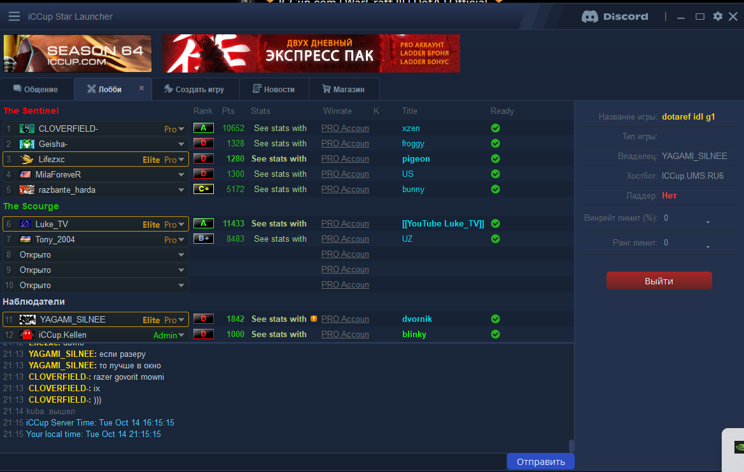Open PRO Account link in CLOVERFIELD- row
Image resolution: width=744 pixels, height=472 pixels.
[345, 128]
